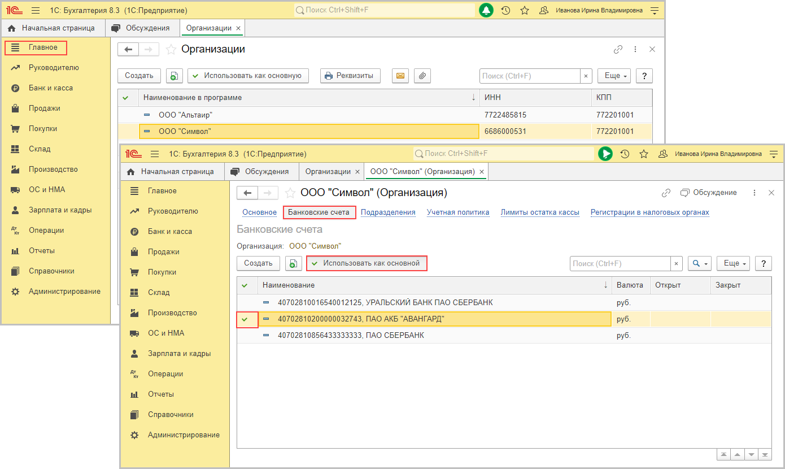Click global search field in front window

tap(503, 154)
